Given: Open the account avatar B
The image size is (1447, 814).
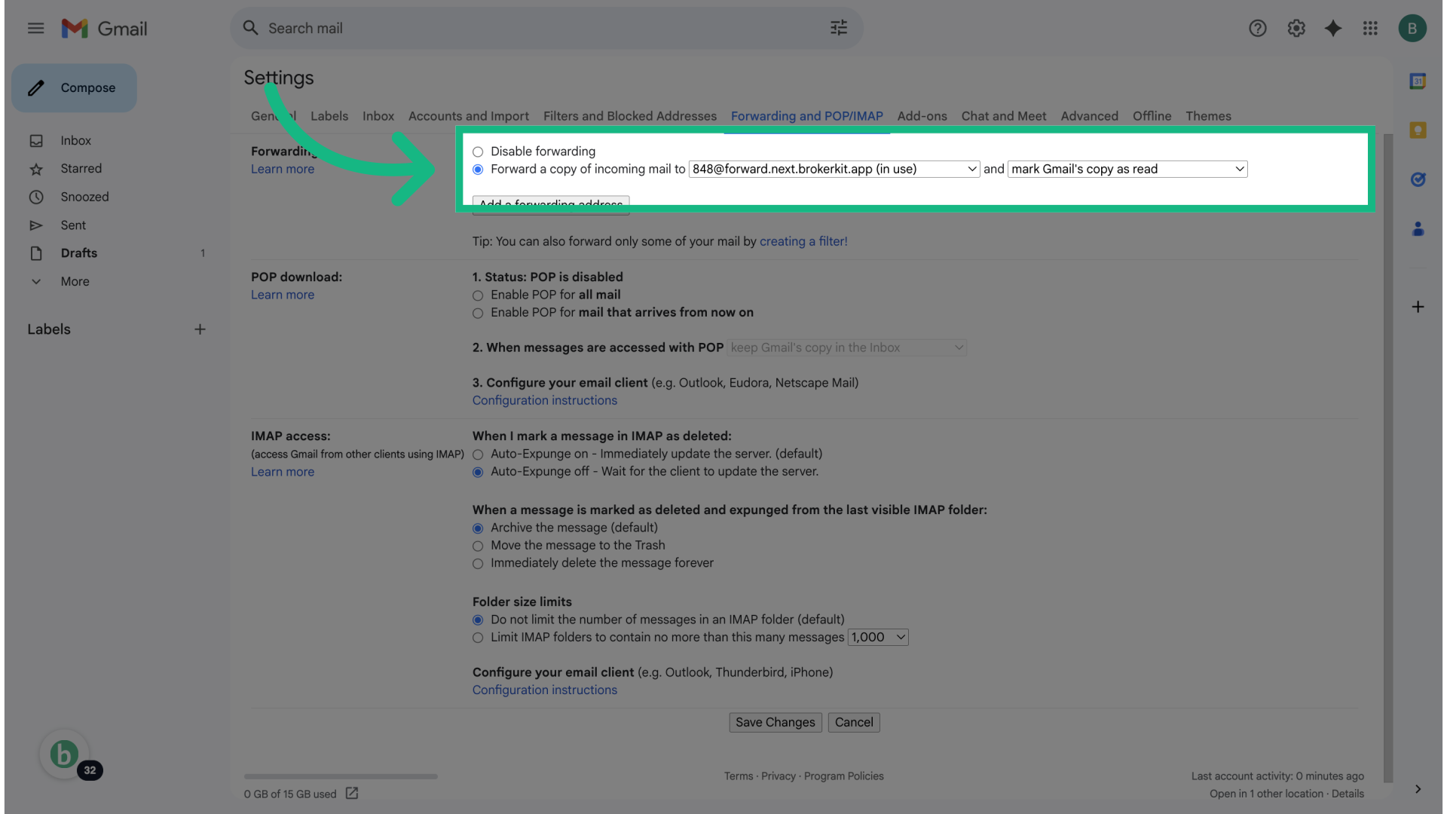Looking at the screenshot, I should [1412, 29].
